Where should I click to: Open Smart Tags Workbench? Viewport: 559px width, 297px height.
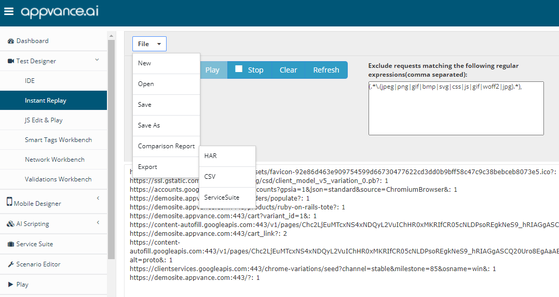(53, 140)
